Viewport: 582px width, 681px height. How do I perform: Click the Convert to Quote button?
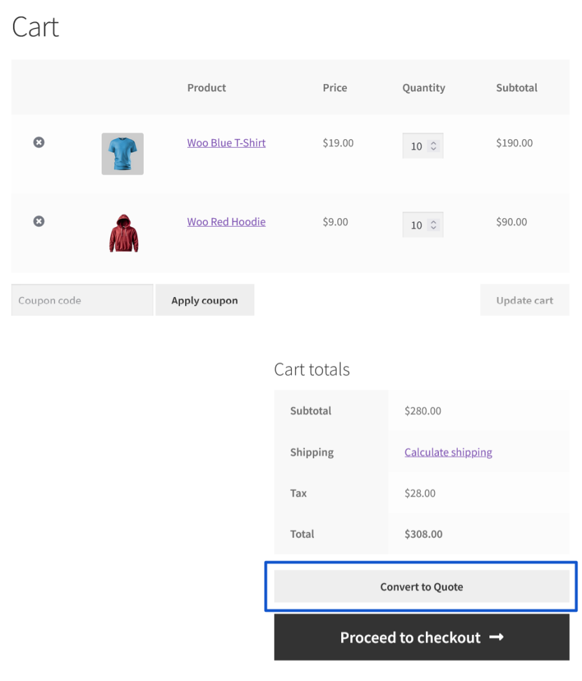421,587
